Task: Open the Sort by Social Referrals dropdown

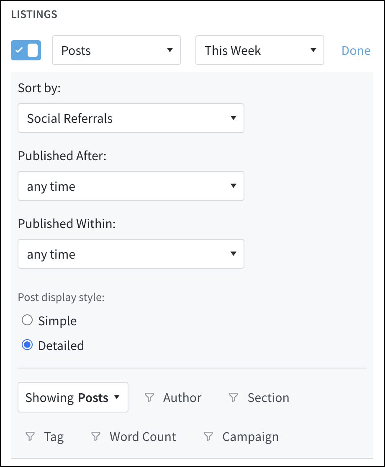Action: [131, 118]
